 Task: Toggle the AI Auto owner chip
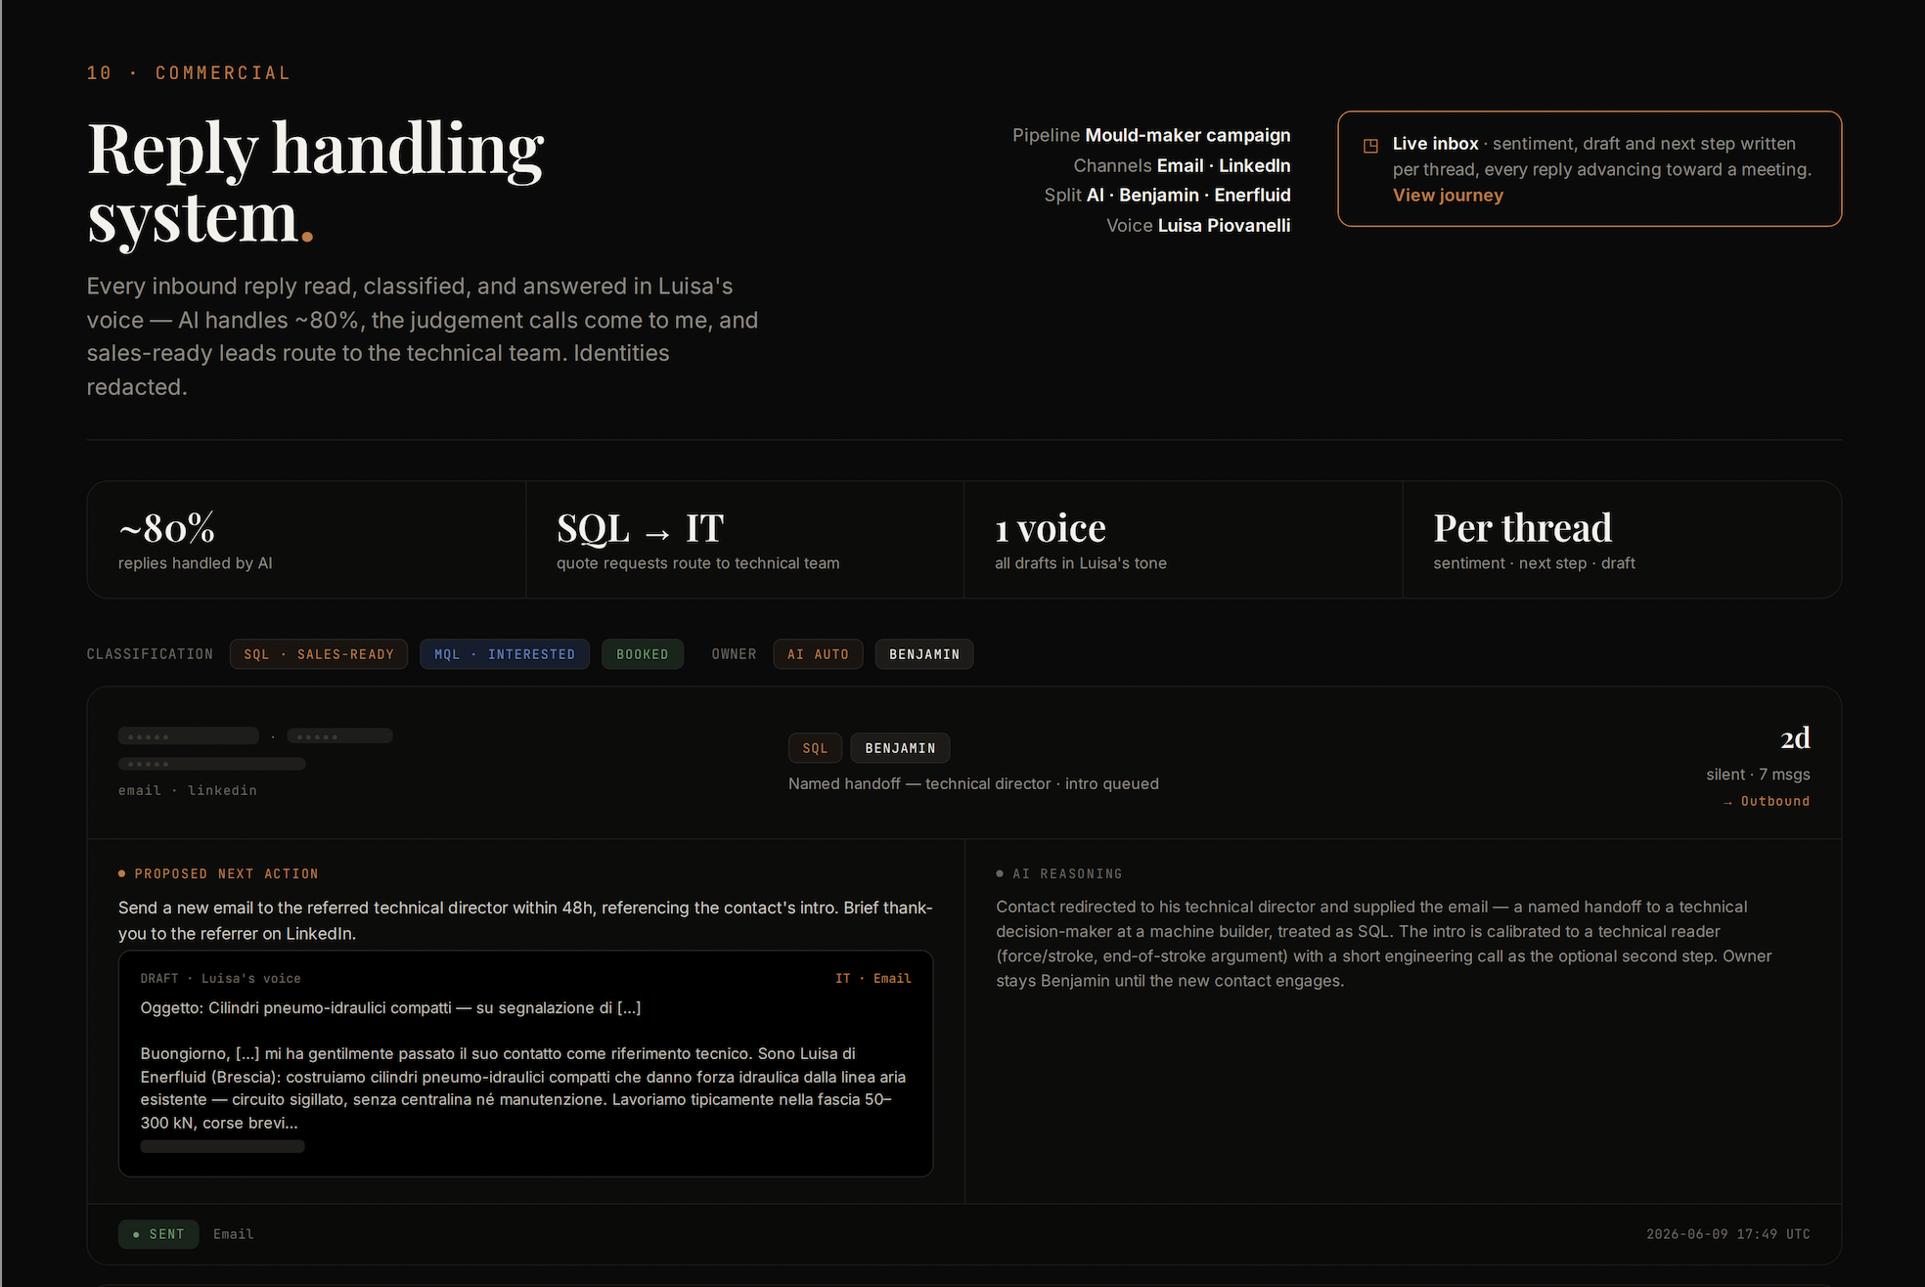[x=818, y=654]
